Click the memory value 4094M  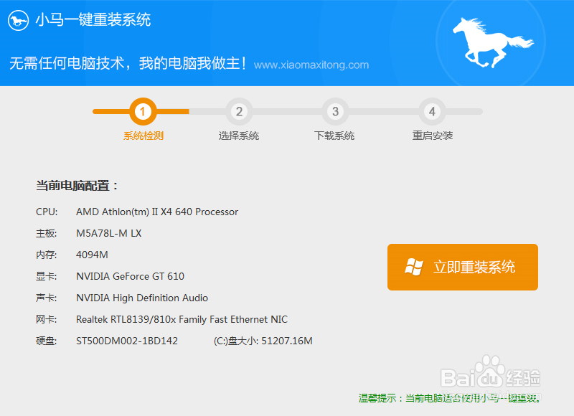point(92,255)
